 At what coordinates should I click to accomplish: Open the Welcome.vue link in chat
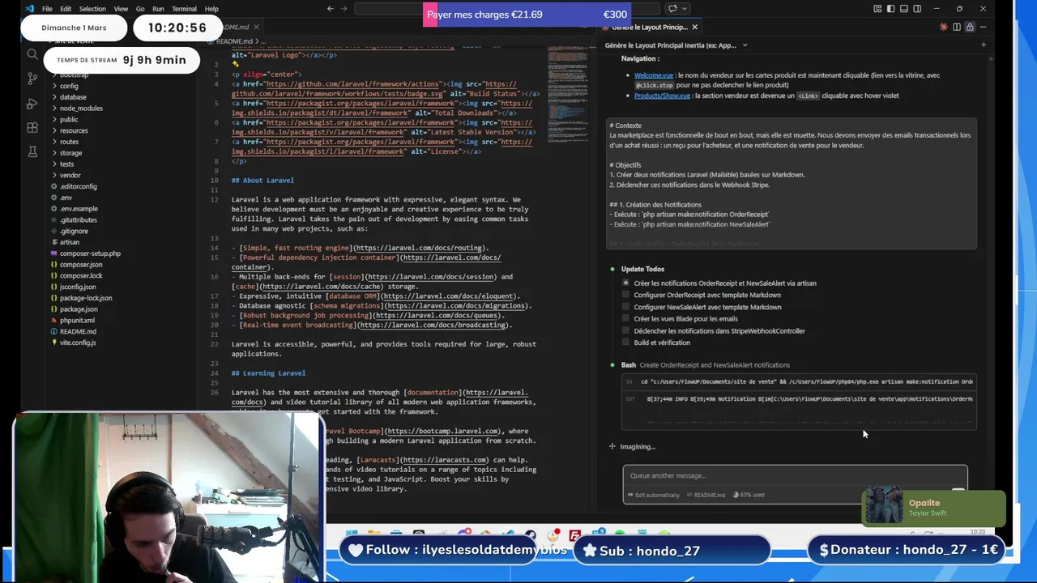pyautogui.click(x=654, y=75)
